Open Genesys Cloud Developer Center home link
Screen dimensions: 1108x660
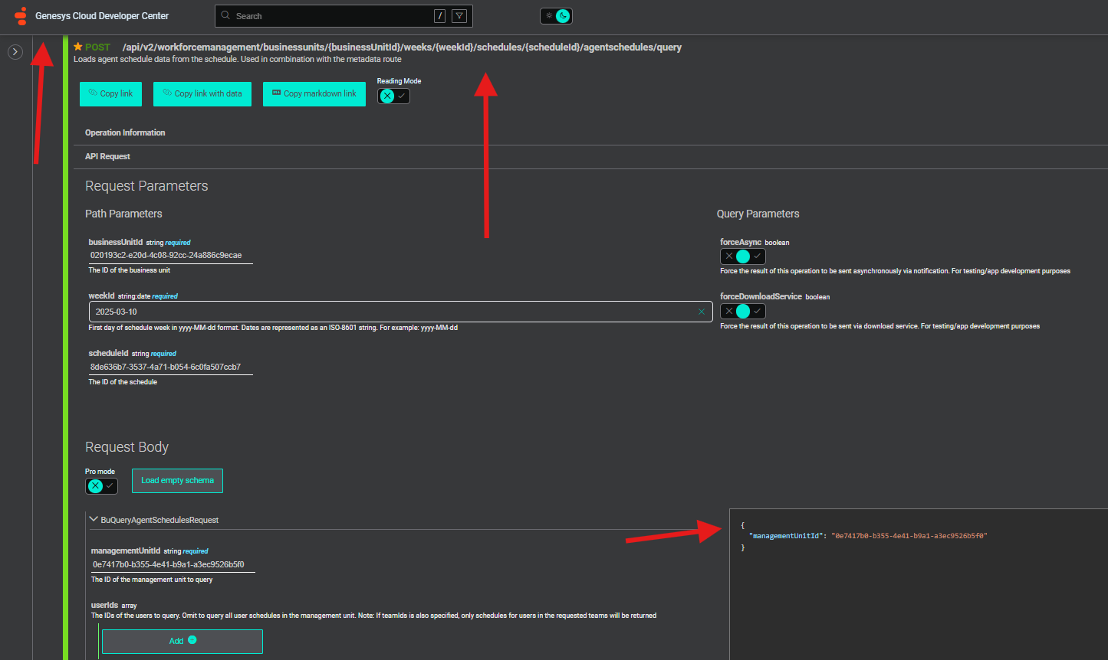[x=102, y=16]
